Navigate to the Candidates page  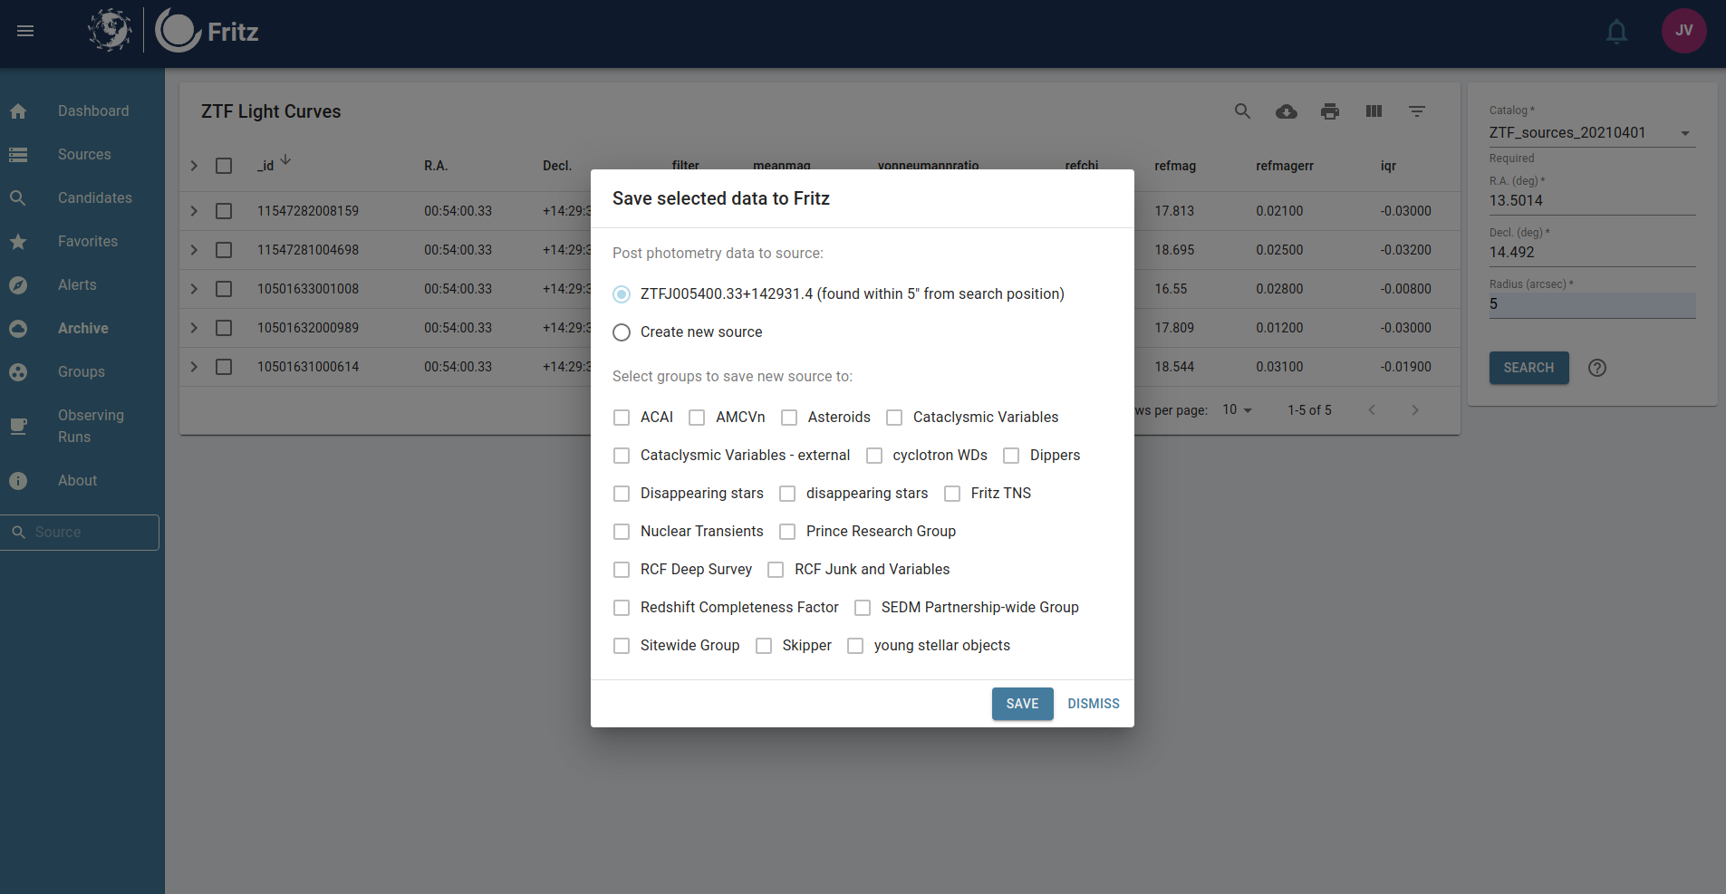tap(94, 197)
